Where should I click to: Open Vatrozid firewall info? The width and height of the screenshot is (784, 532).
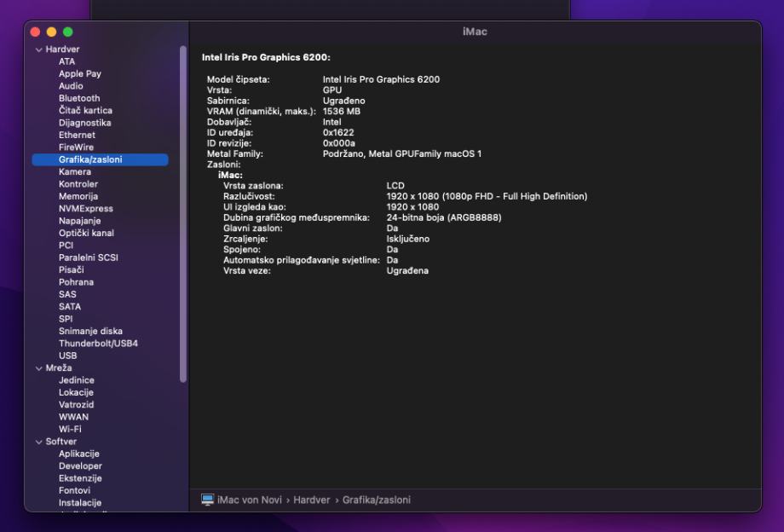pos(76,404)
